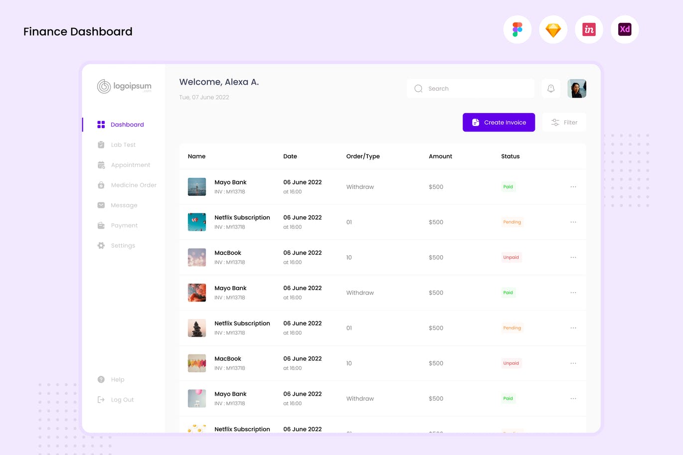Viewport: 683px width, 455px height.
Task: Open Lab Test in the sidebar
Action: tap(124, 145)
